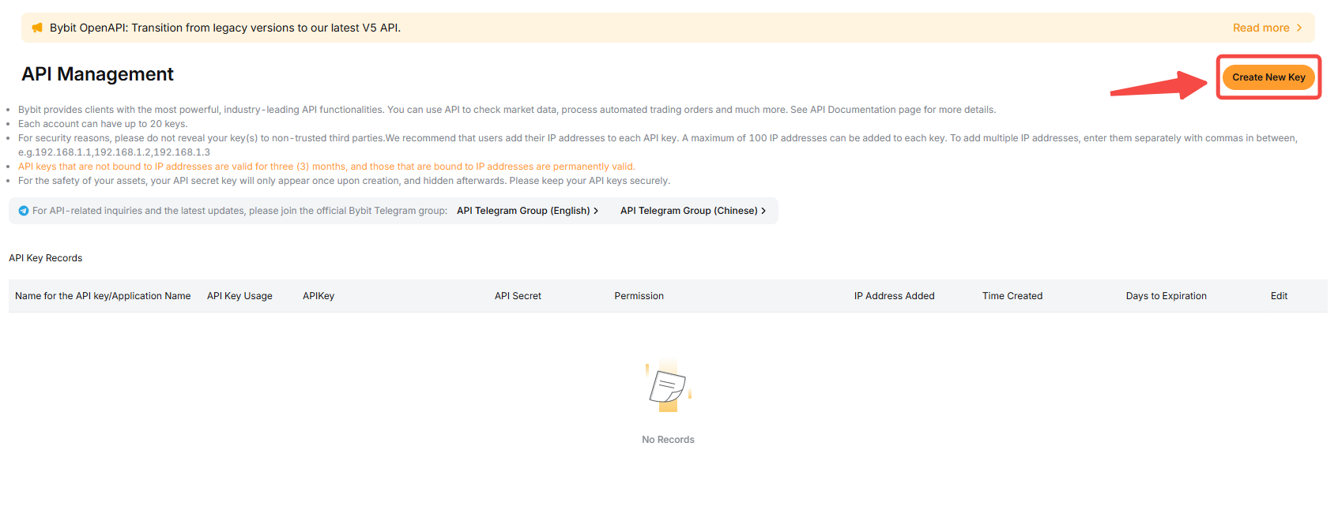Click the API Secret column header
Screen dimensions: 1338x521
(x=518, y=296)
